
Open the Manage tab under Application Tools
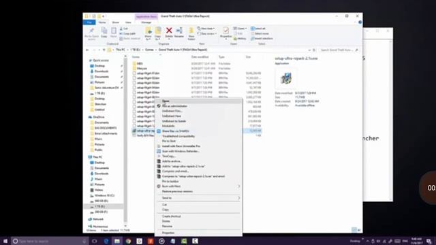point(146,22)
